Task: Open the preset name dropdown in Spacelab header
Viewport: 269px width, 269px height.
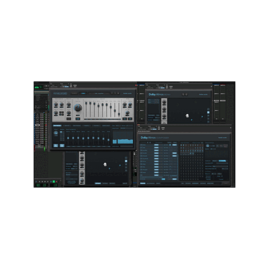Action: pos(99,93)
